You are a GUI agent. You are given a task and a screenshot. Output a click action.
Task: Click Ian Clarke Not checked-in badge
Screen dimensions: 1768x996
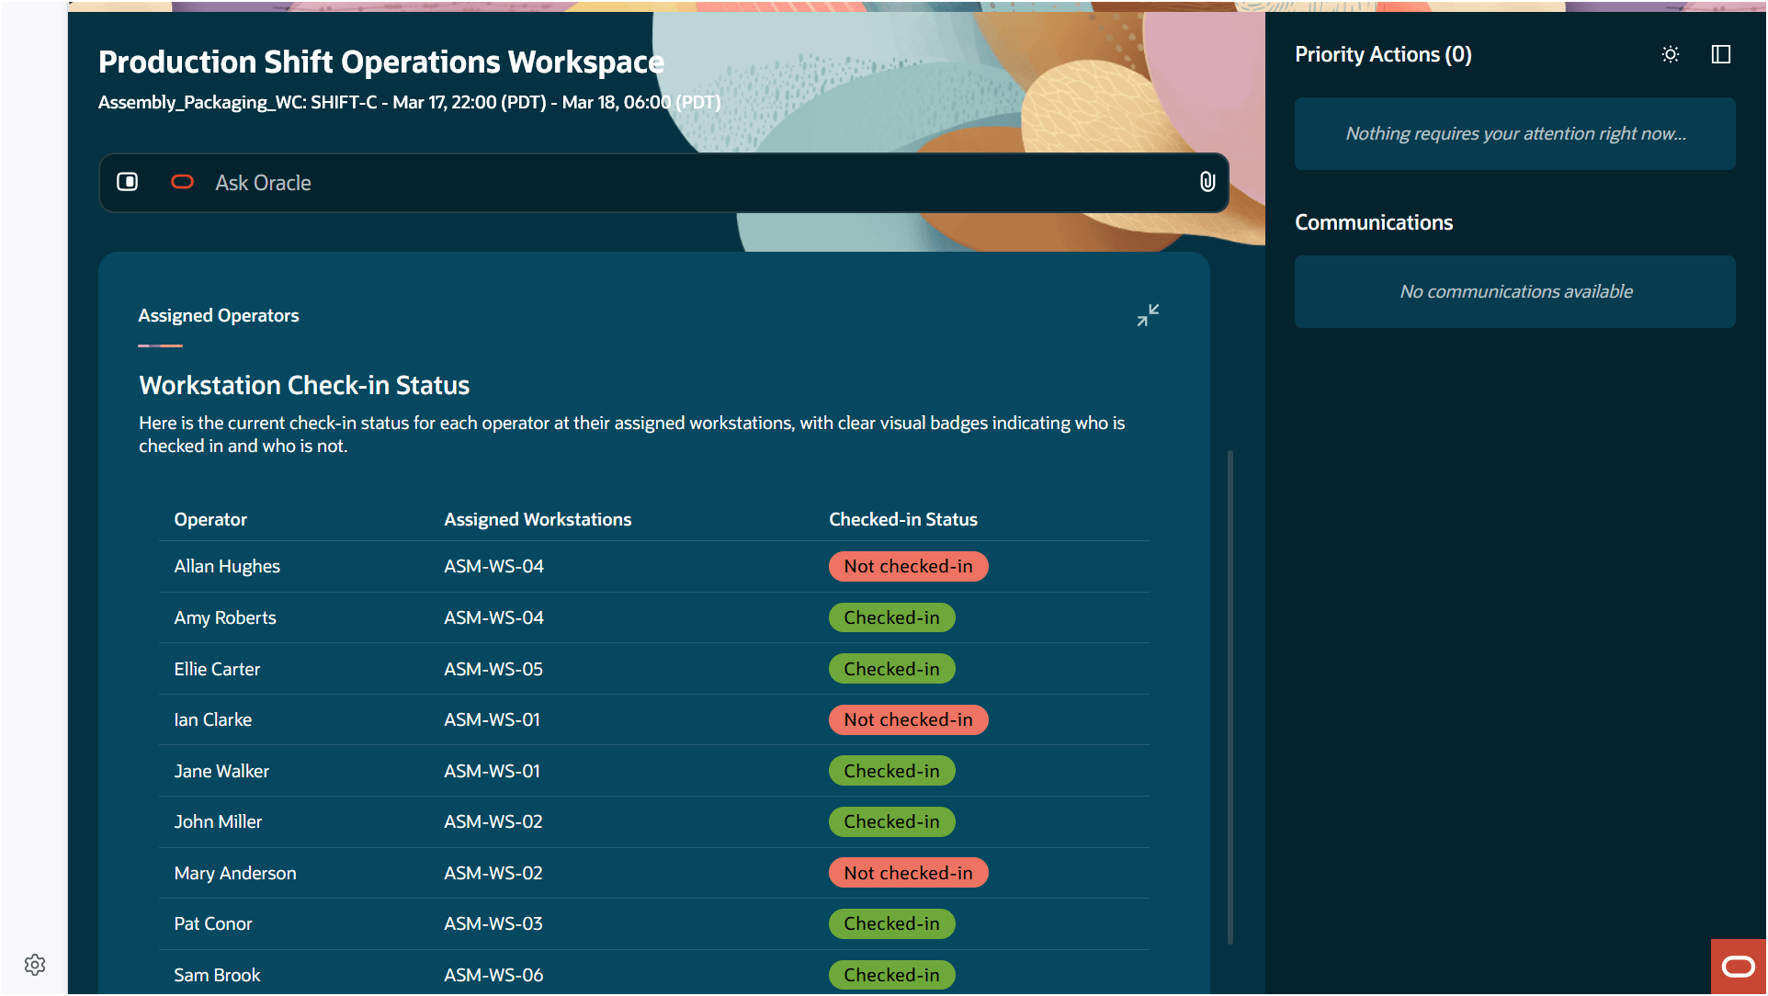(x=908, y=719)
